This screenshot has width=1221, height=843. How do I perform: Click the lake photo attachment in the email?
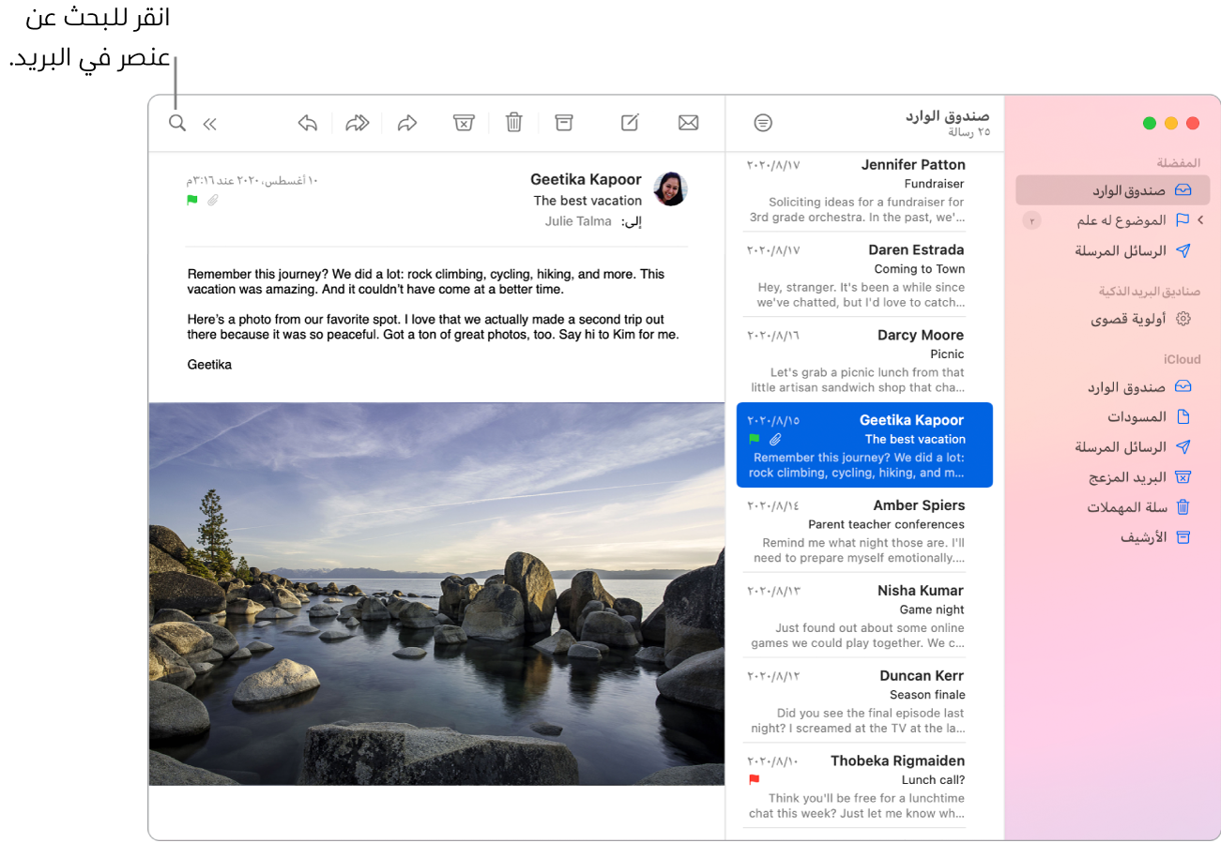(x=436, y=594)
